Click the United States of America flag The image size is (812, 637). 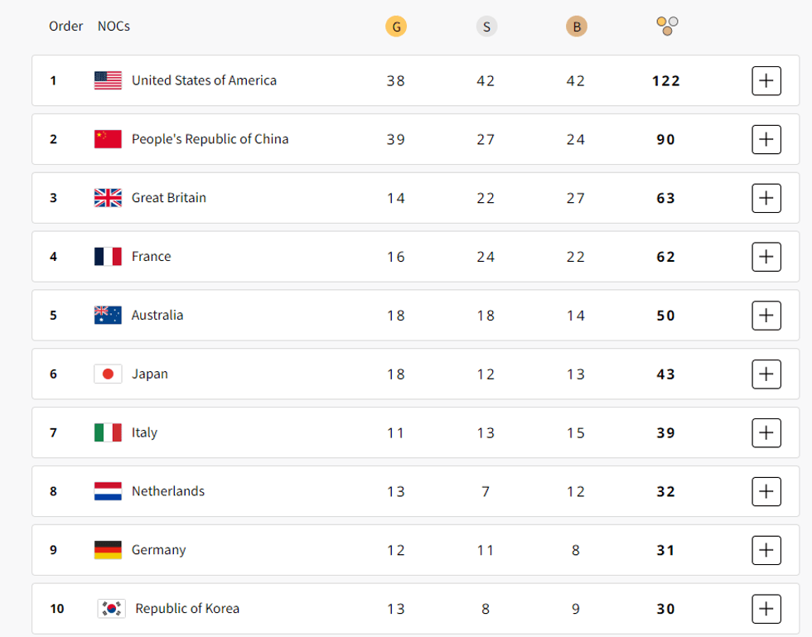(x=108, y=80)
